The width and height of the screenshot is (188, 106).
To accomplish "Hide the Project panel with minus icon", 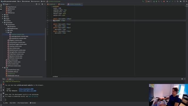I will (45, 4).
